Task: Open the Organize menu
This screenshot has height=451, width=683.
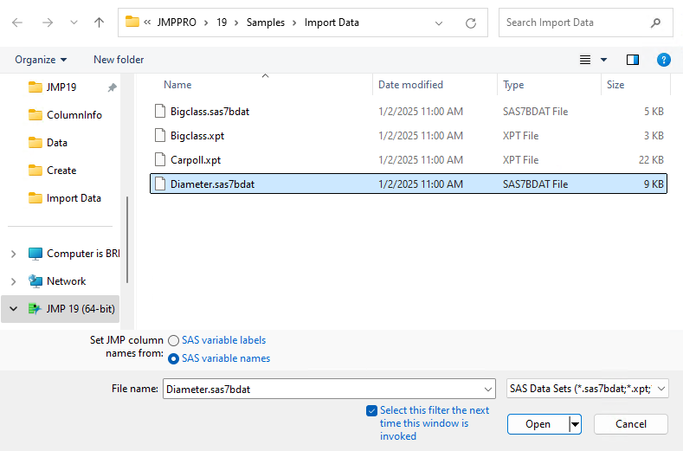Action: [x=41, y=60]
